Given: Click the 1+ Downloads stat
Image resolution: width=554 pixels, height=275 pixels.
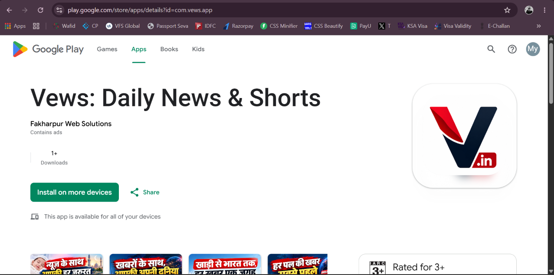Looking at the screenshot, I should click(54, 158).
